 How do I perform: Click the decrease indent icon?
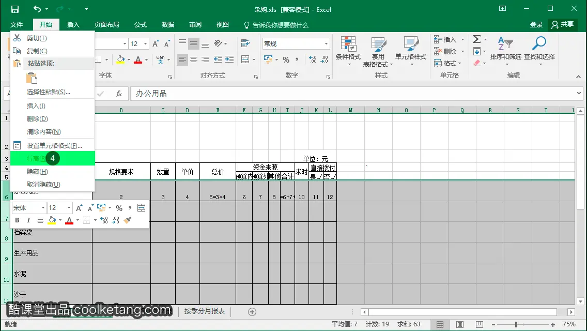tap(218, 59)
